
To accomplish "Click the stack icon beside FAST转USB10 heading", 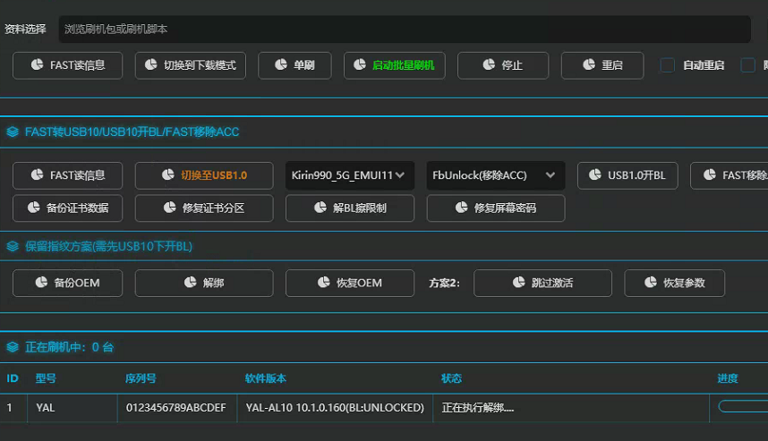I will pos(13,132).
